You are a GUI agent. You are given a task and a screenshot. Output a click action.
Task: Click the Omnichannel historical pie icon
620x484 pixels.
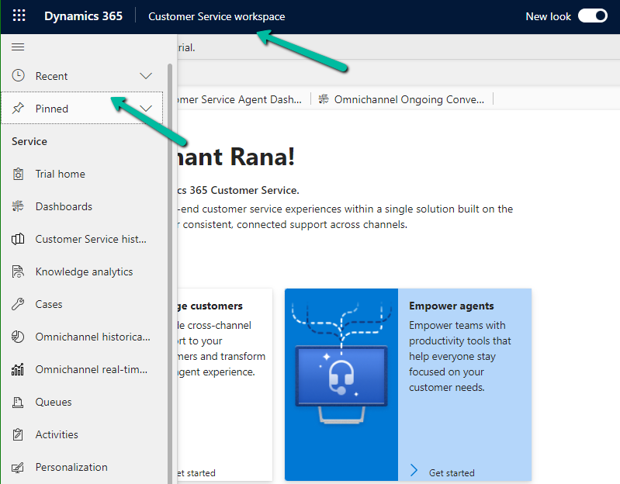coord(18,337)
